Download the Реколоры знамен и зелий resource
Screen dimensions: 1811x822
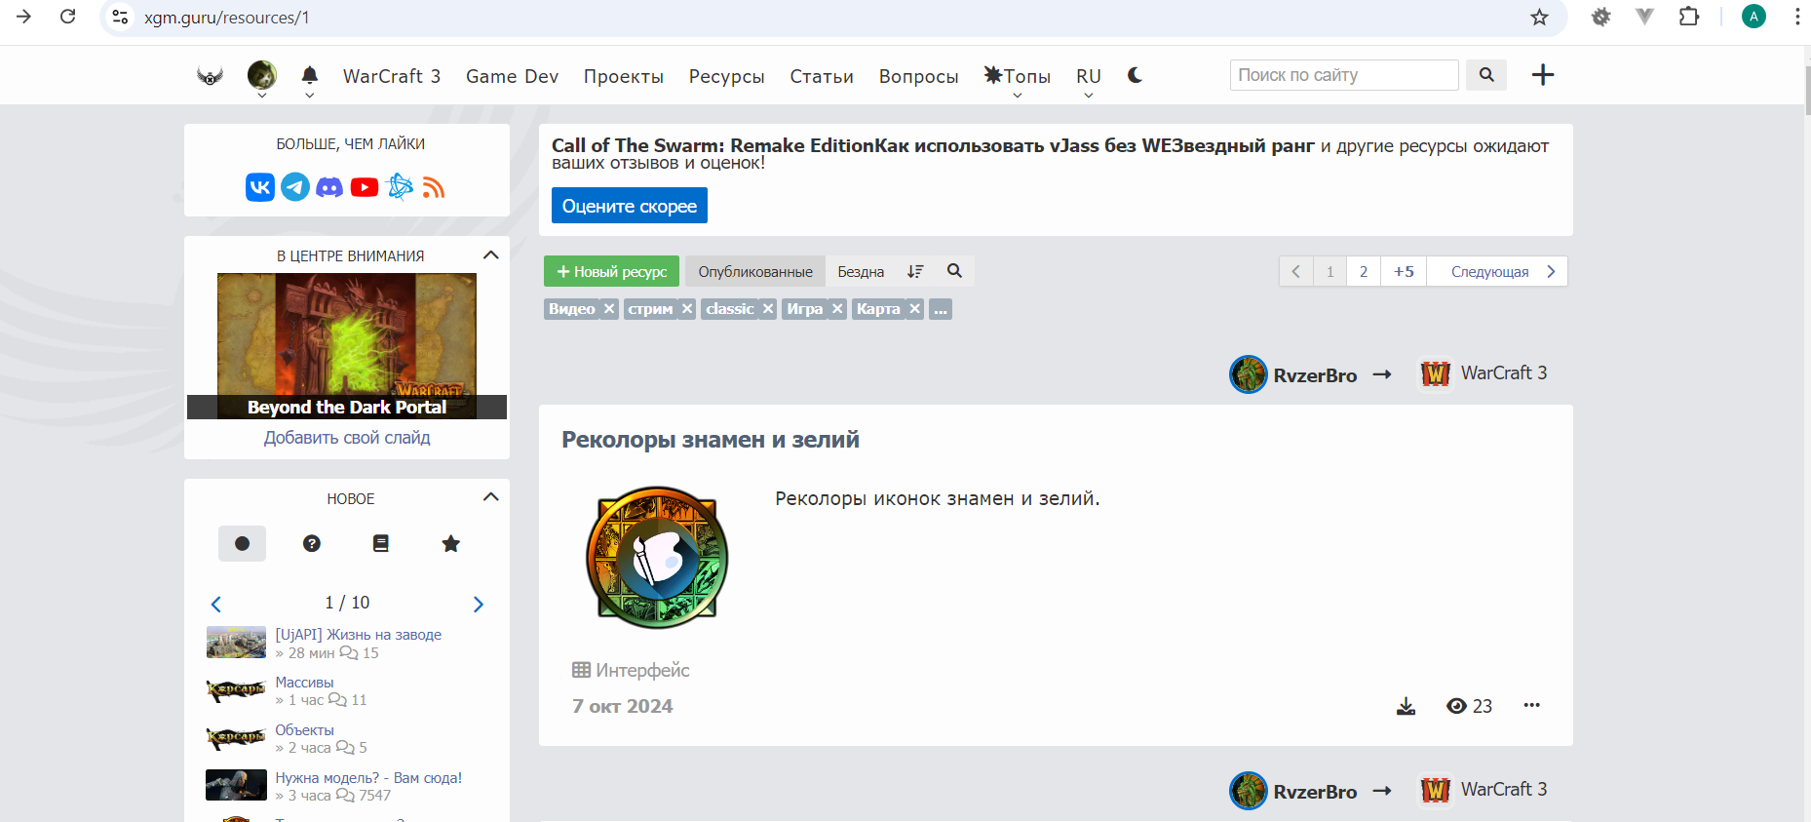click(1406, 706)
